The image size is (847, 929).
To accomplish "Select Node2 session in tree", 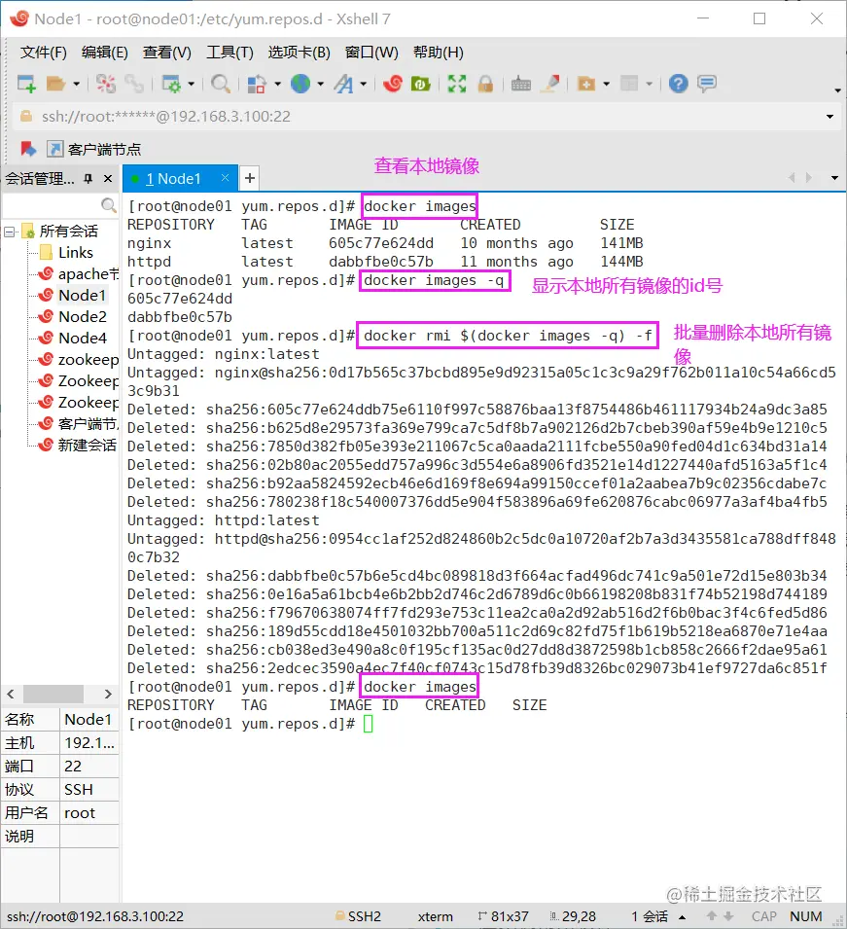I will coord(83,317).
